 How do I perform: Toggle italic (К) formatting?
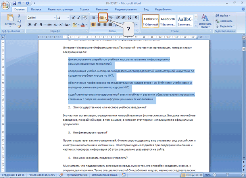tap(35, 25)
